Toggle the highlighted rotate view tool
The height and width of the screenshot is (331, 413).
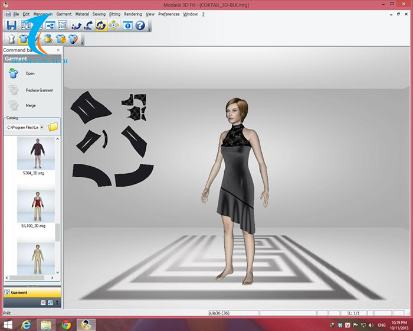point(100,25)
